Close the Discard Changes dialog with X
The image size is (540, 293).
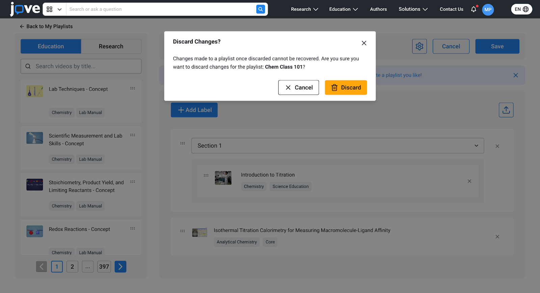[x=364, y=43]
